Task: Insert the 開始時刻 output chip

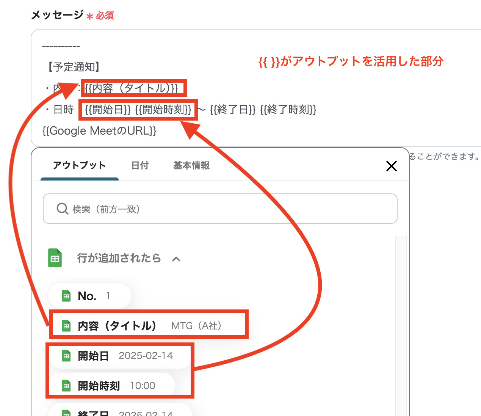Action: tap(112, 386)
